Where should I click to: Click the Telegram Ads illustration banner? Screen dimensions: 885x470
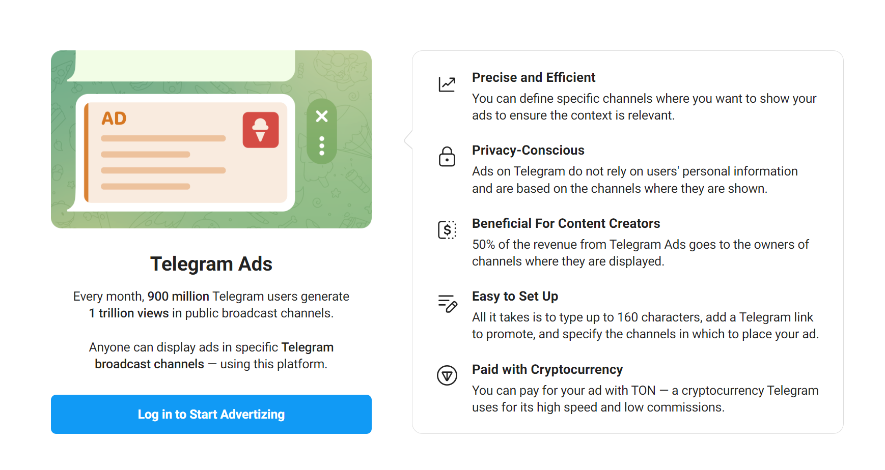[x=211, y=138]
